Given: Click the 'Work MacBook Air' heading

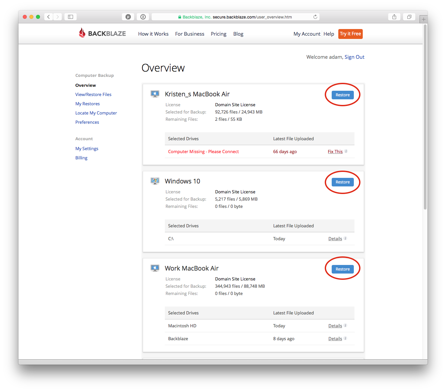Looking at the screenshot, I should [x=192, y=268].
